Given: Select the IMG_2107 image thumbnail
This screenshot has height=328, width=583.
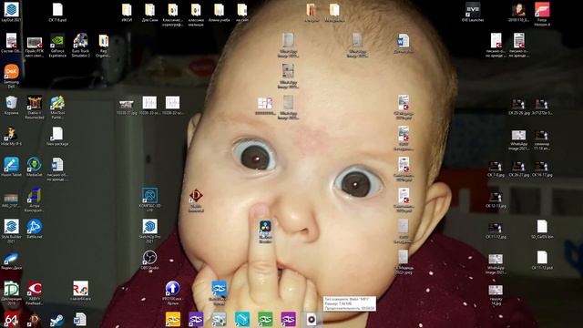Looking at the screenshot, I should click(x=11, y=197).
